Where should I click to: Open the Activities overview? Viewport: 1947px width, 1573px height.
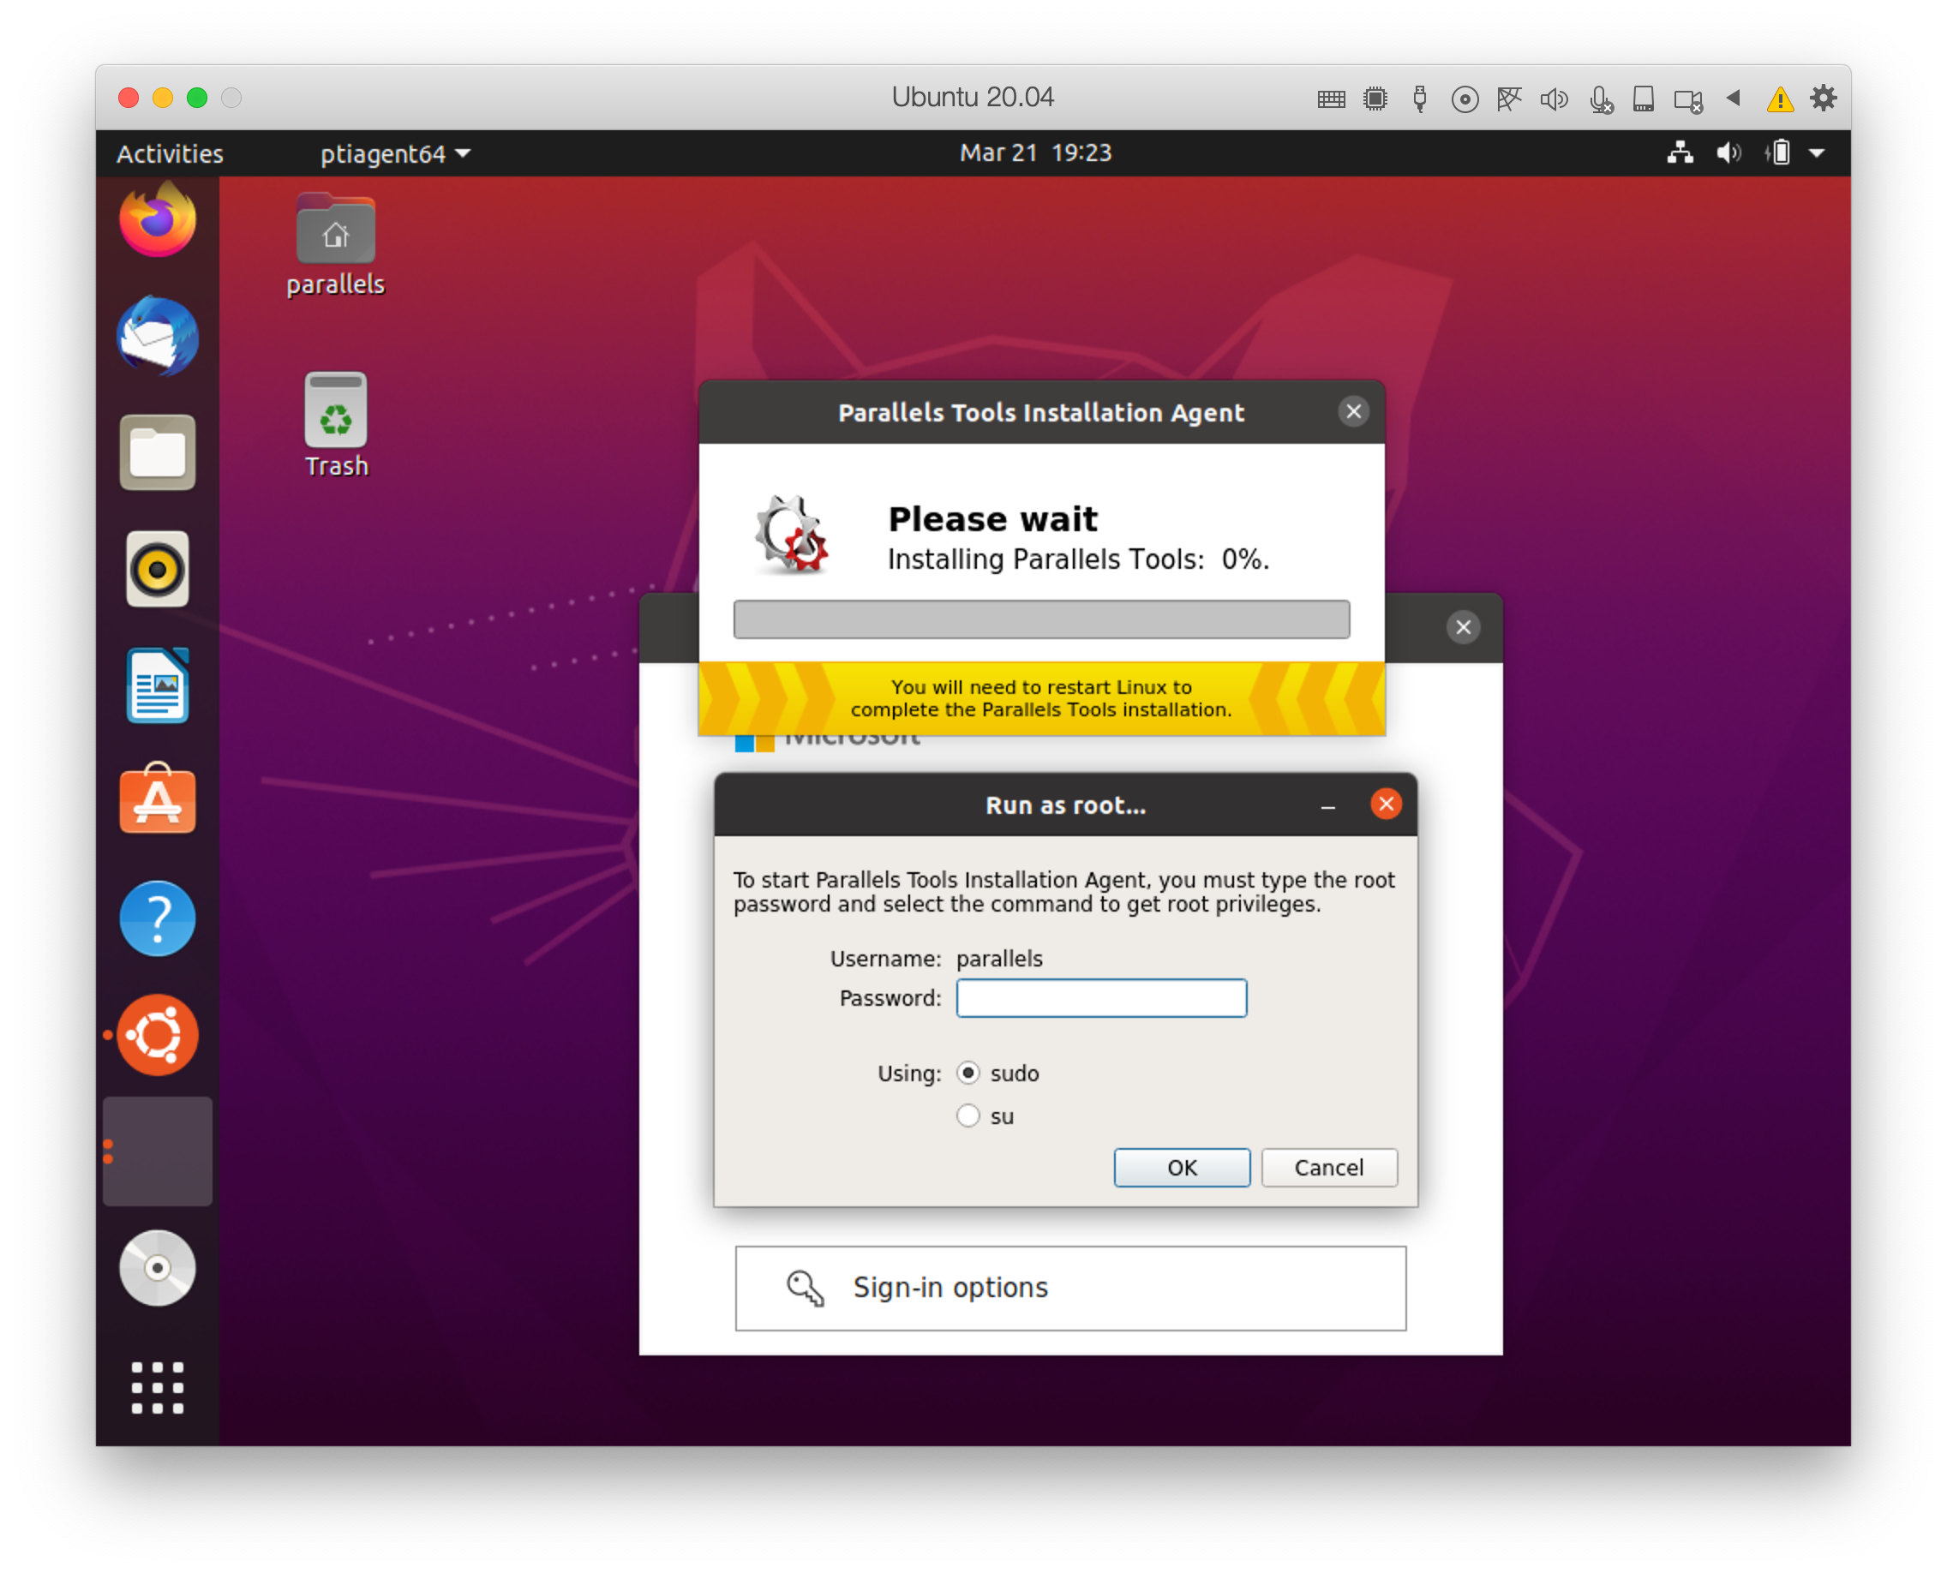click(170, 153)
